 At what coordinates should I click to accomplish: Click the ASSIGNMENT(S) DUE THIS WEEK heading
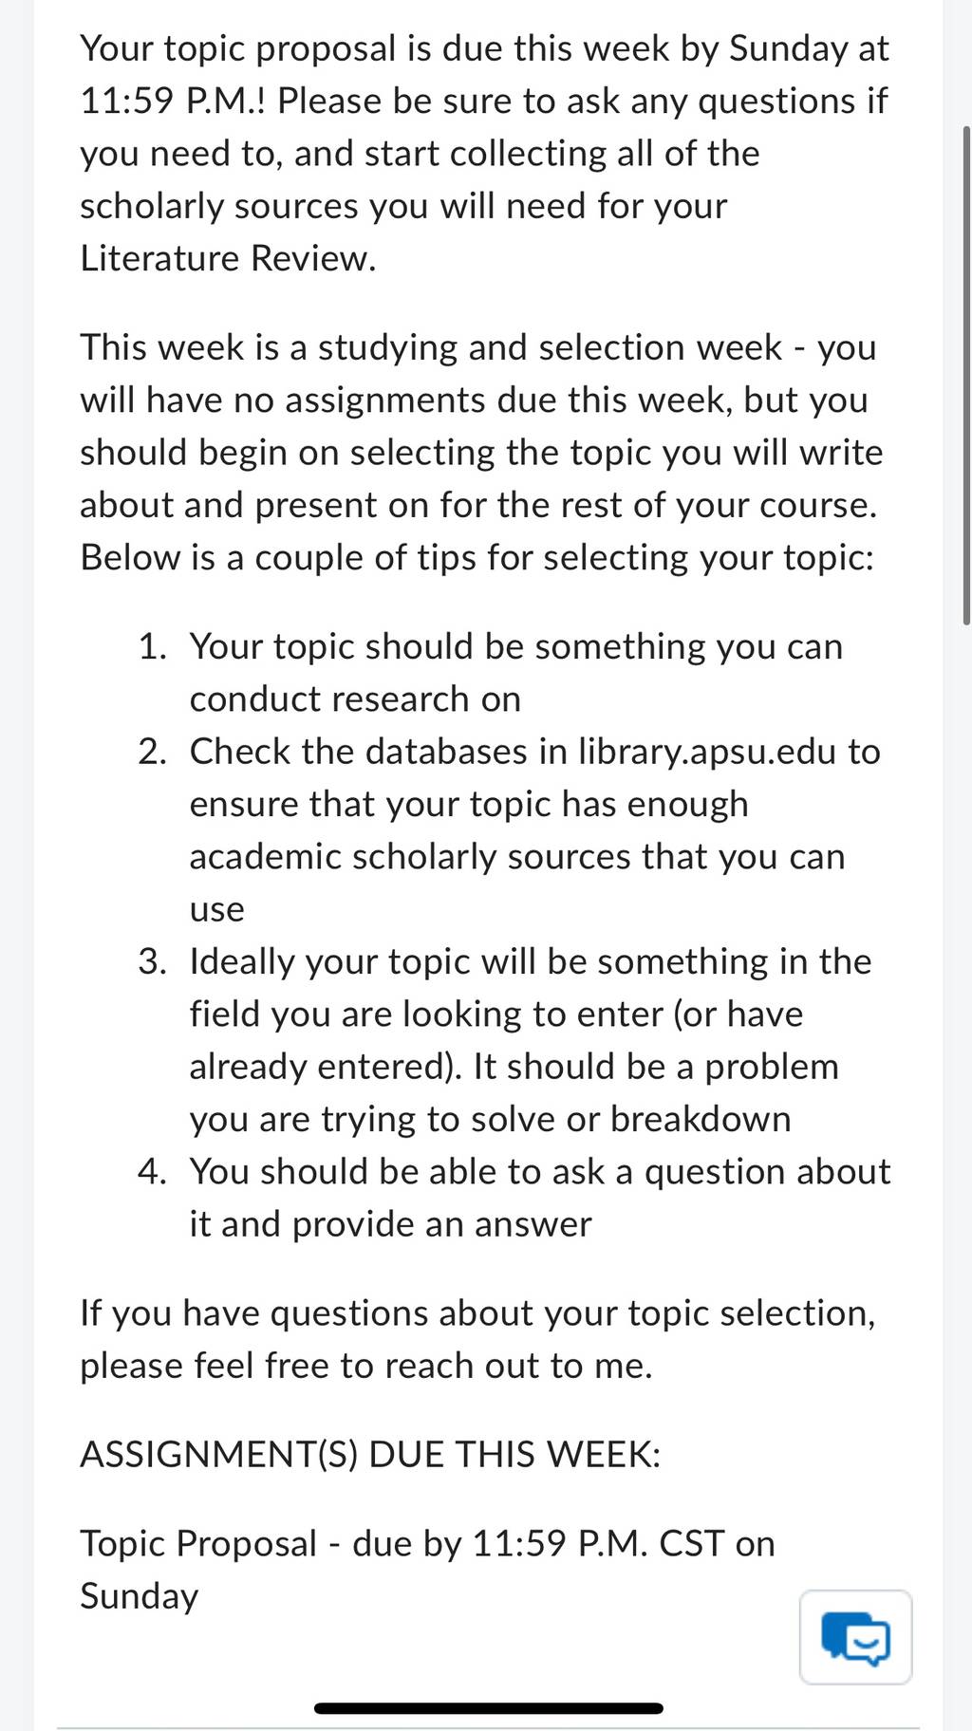coord(370,1454)
